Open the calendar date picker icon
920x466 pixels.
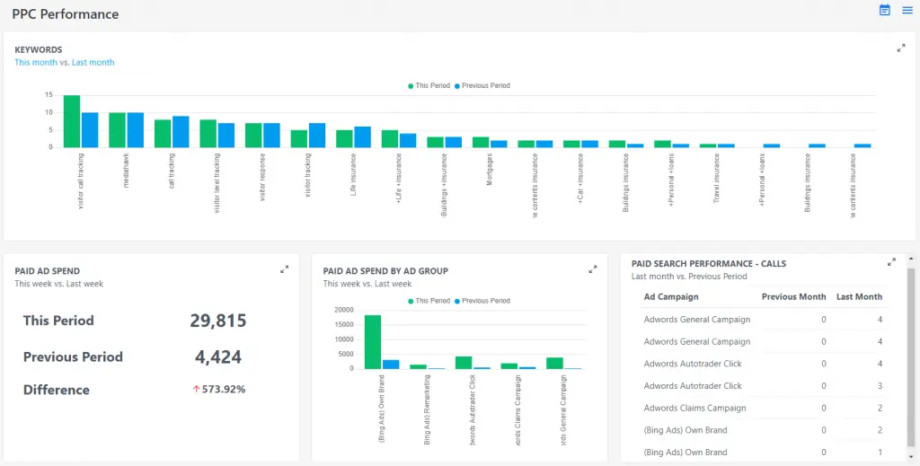click(x=885, y=10)
